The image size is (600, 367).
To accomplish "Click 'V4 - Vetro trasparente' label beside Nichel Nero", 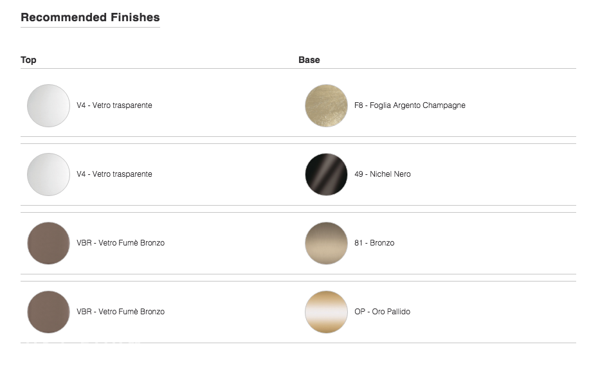I will pos(114,174).
